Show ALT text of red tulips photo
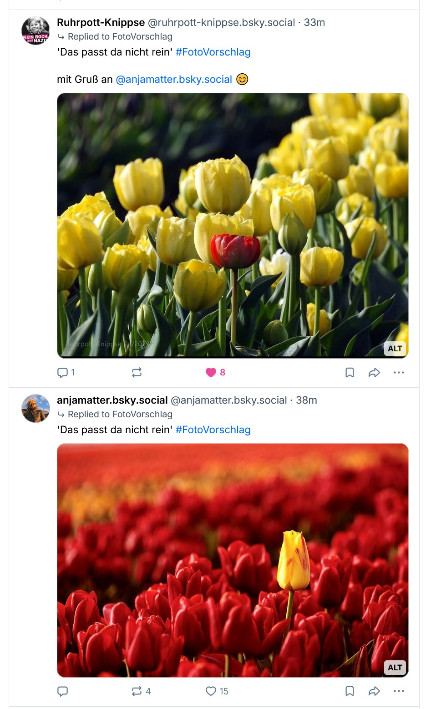The image size is (436, 709). [395, 668]
